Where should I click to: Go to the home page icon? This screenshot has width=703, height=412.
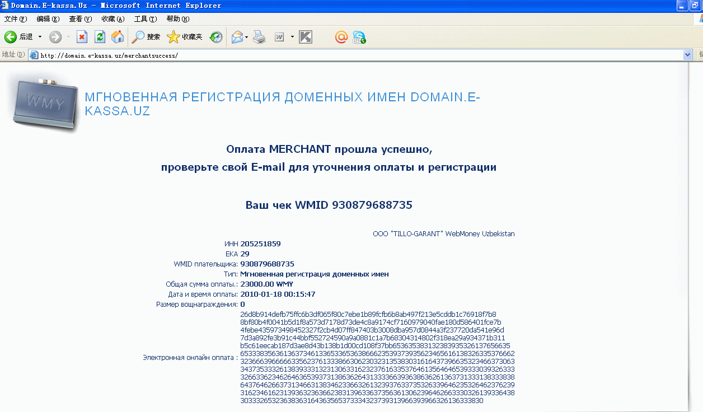coord(118,37)
